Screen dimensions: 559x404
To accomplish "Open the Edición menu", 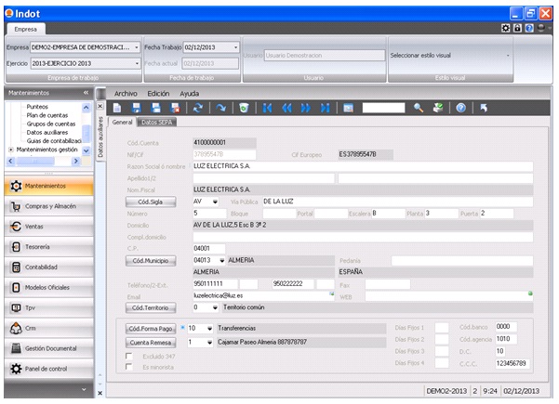I will click(158, 94).
